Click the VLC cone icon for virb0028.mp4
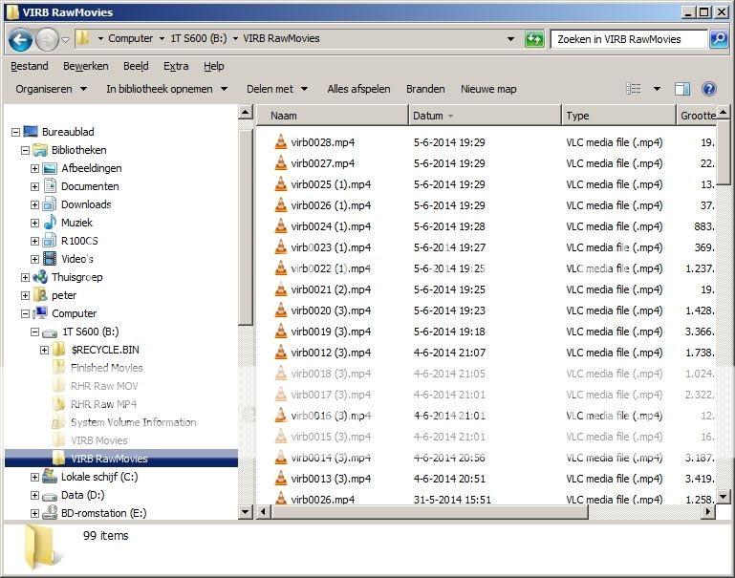This screenshot has height=578, width=735. pos(280,142)
